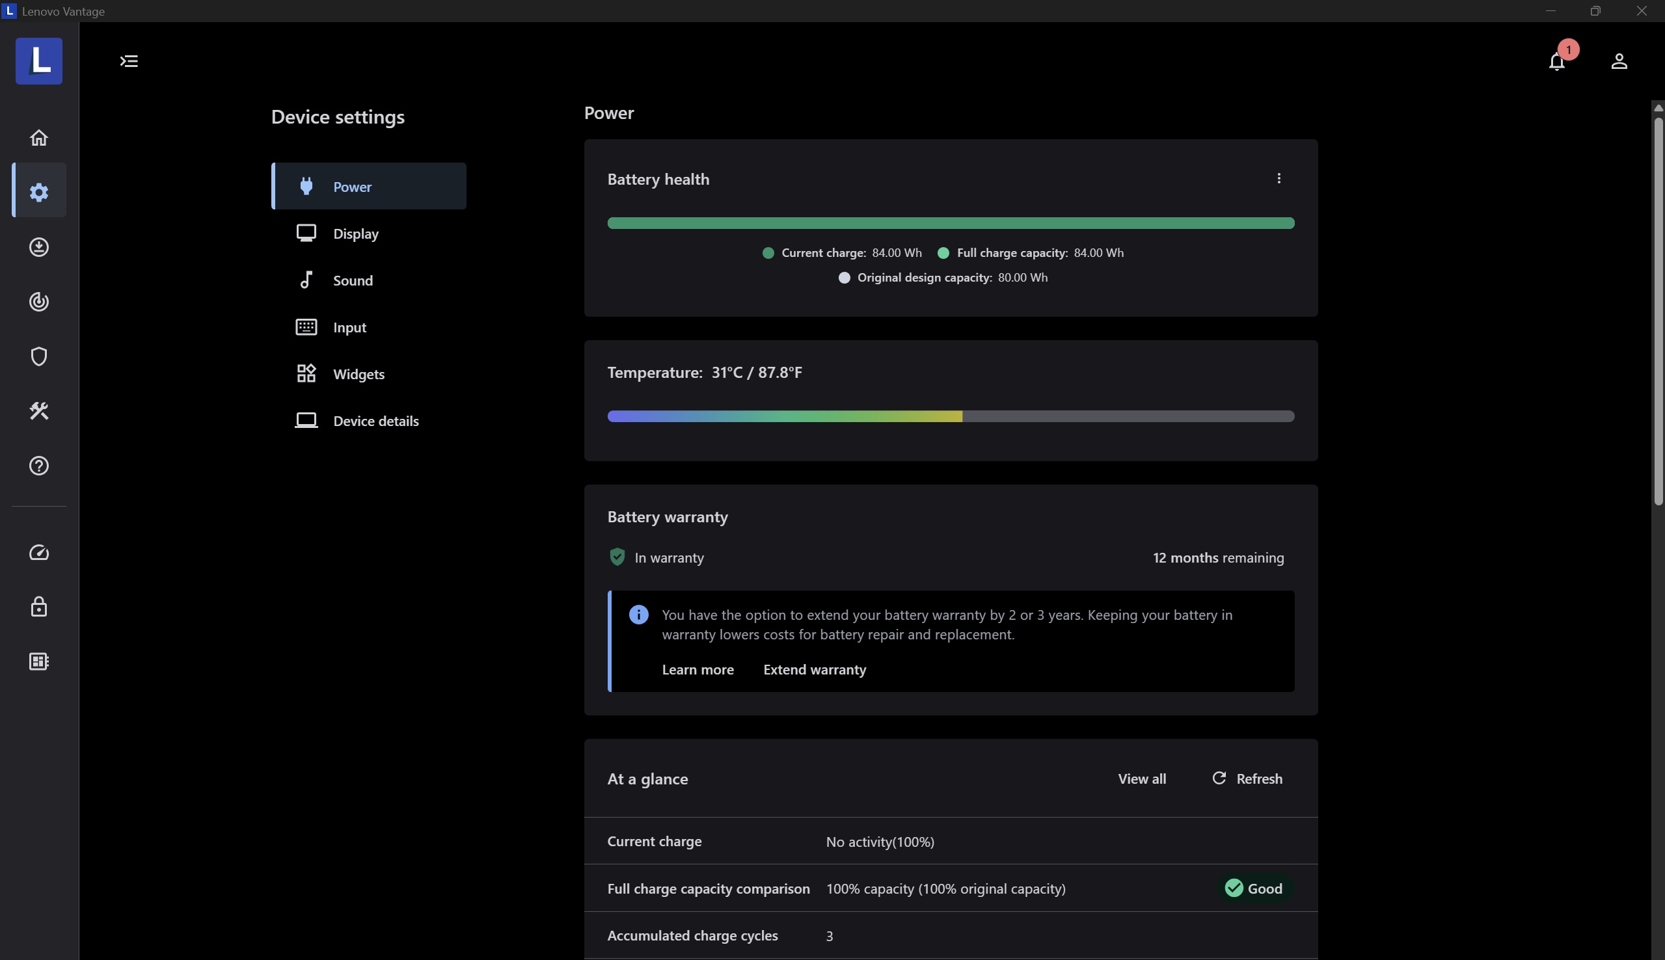Viewport: 1665px width, 960px height.
Task: Go to Device details section
Action: click(375, 421)
